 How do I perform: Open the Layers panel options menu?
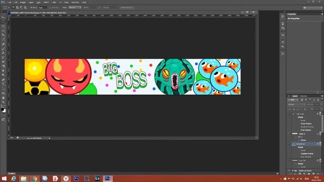tap(322, 96)
